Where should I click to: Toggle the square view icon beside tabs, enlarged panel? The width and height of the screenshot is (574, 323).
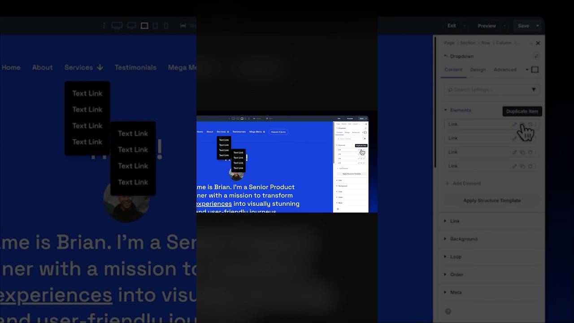[535, 70]
